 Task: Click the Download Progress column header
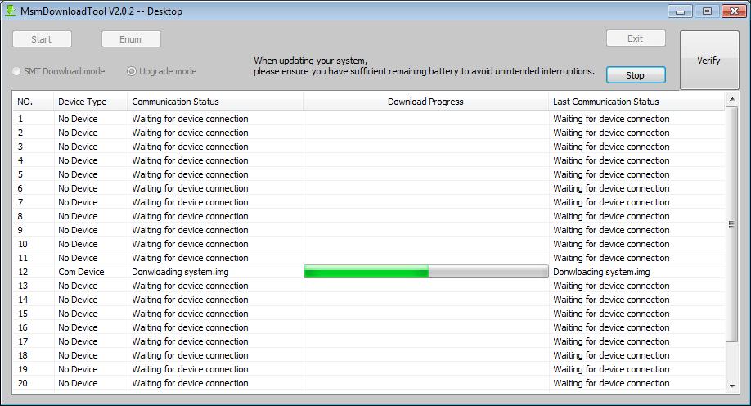pos(425,101)
